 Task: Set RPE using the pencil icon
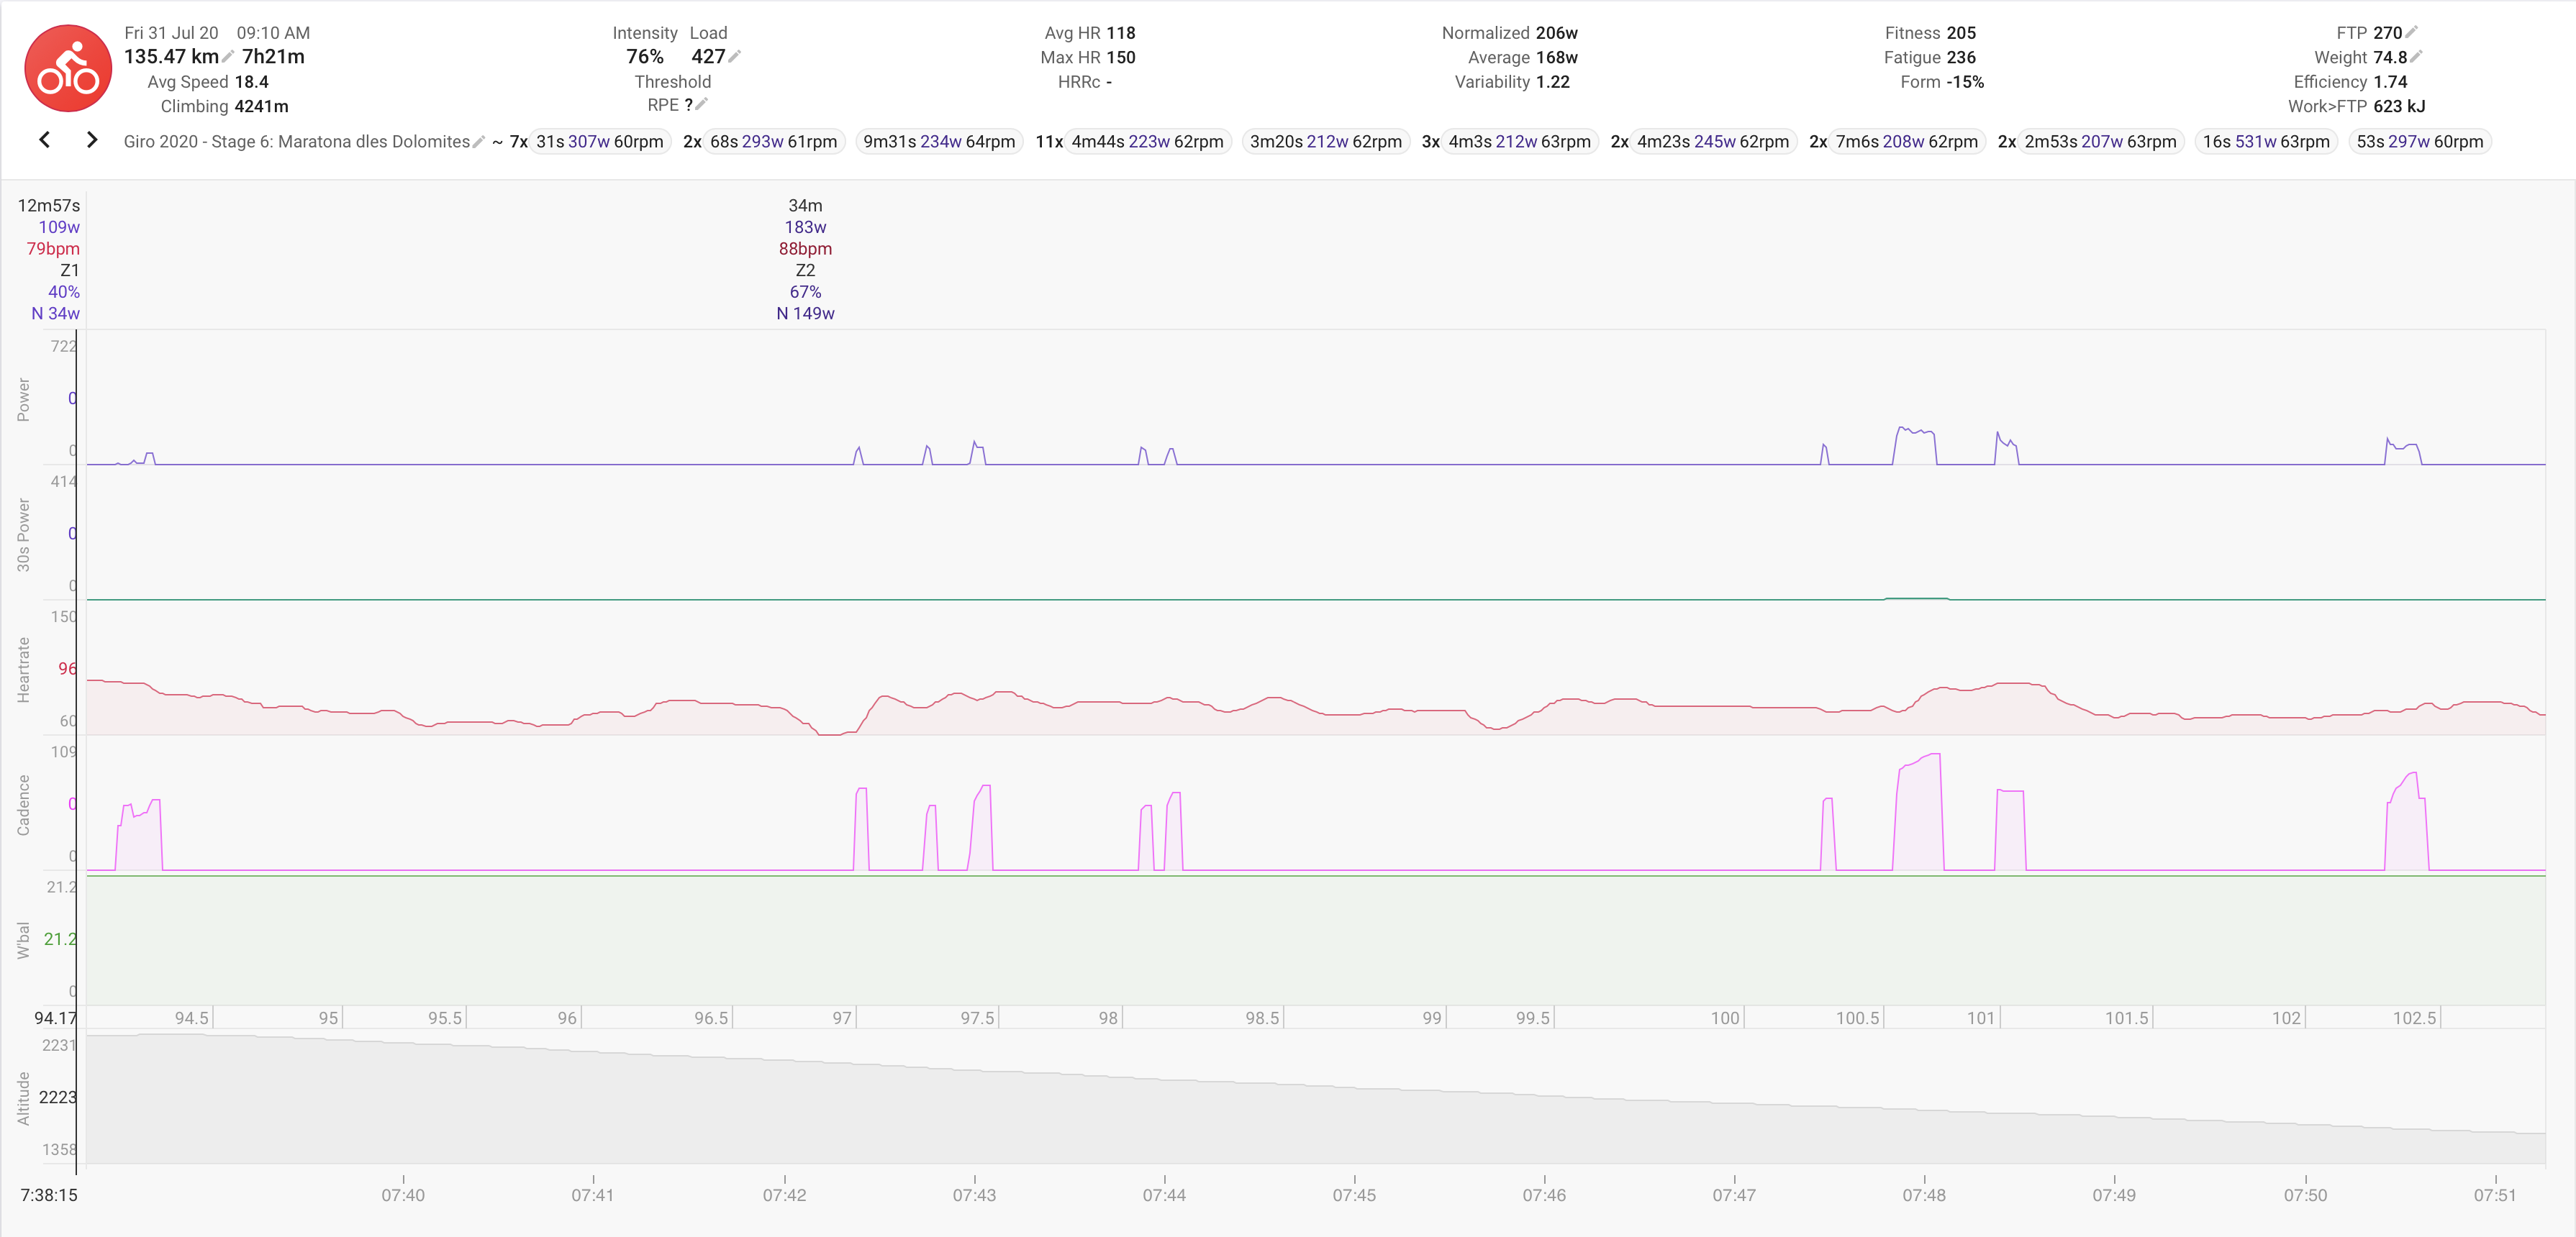[701, 104]
